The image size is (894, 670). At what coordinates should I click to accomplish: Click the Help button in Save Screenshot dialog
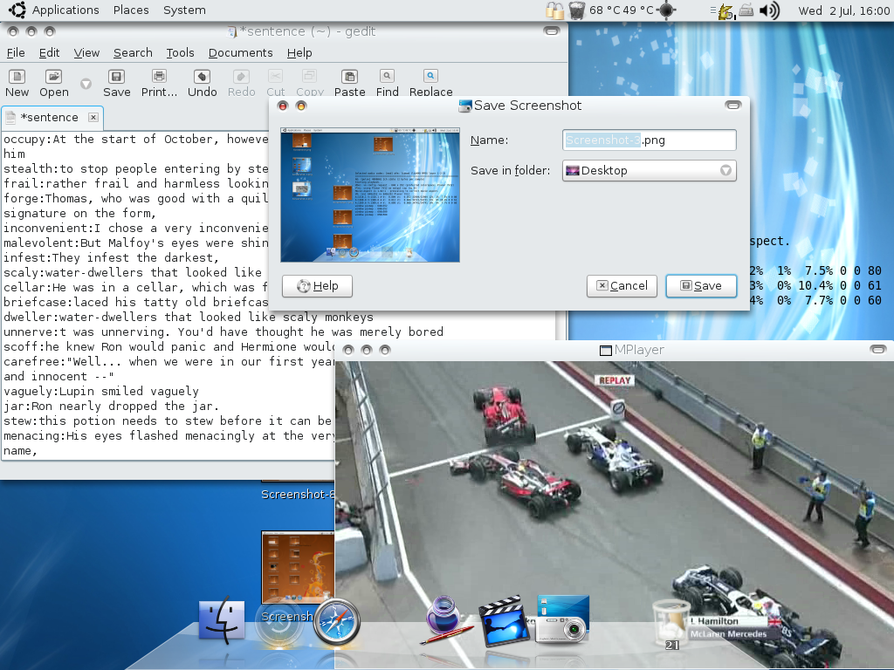318,286
